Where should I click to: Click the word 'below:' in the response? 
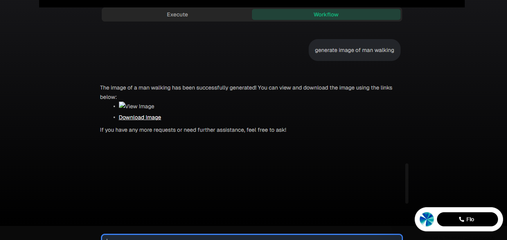108,97
